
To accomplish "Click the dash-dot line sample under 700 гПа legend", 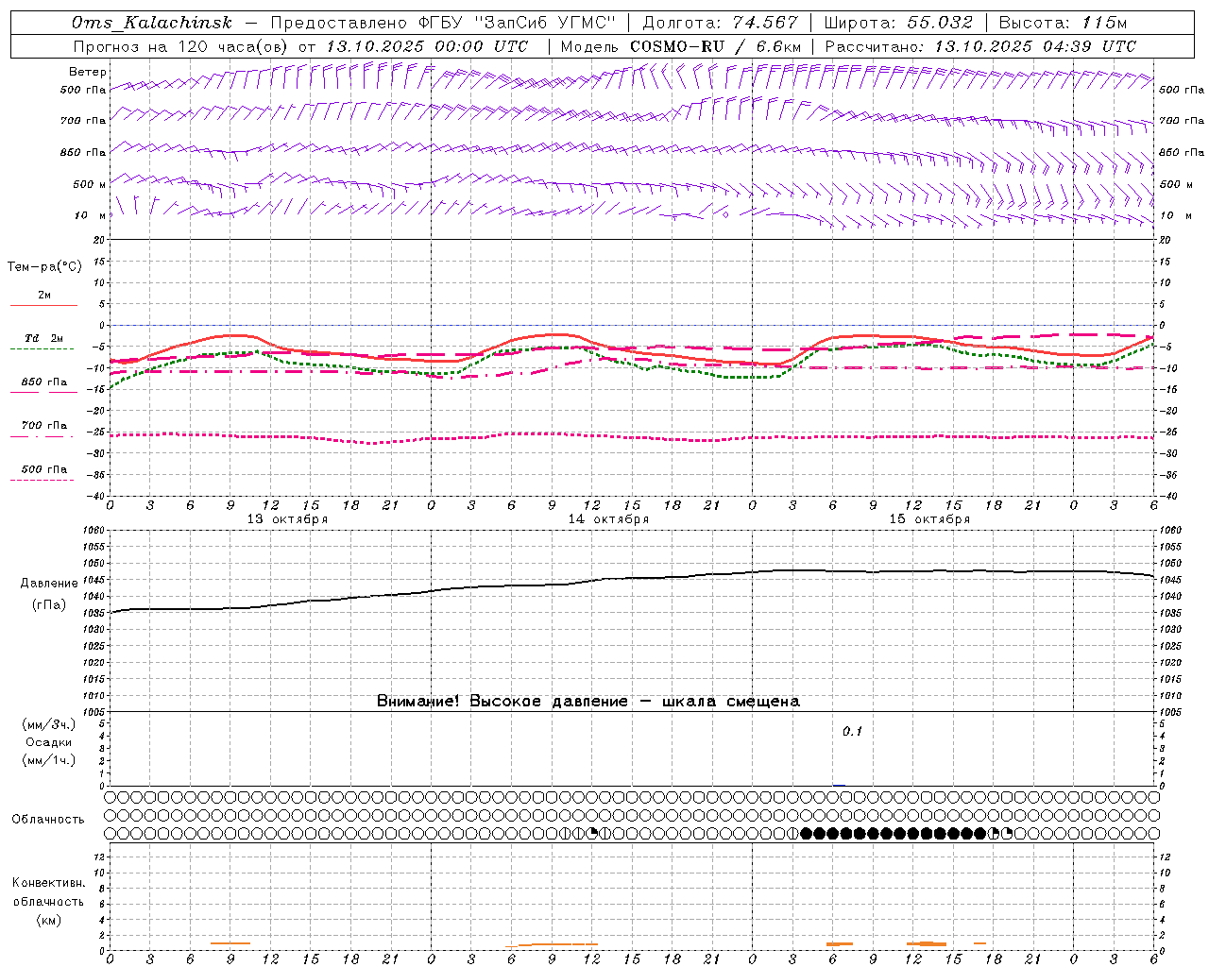I will click(43, 437).
